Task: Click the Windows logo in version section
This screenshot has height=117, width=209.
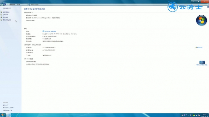Action: 201,20
